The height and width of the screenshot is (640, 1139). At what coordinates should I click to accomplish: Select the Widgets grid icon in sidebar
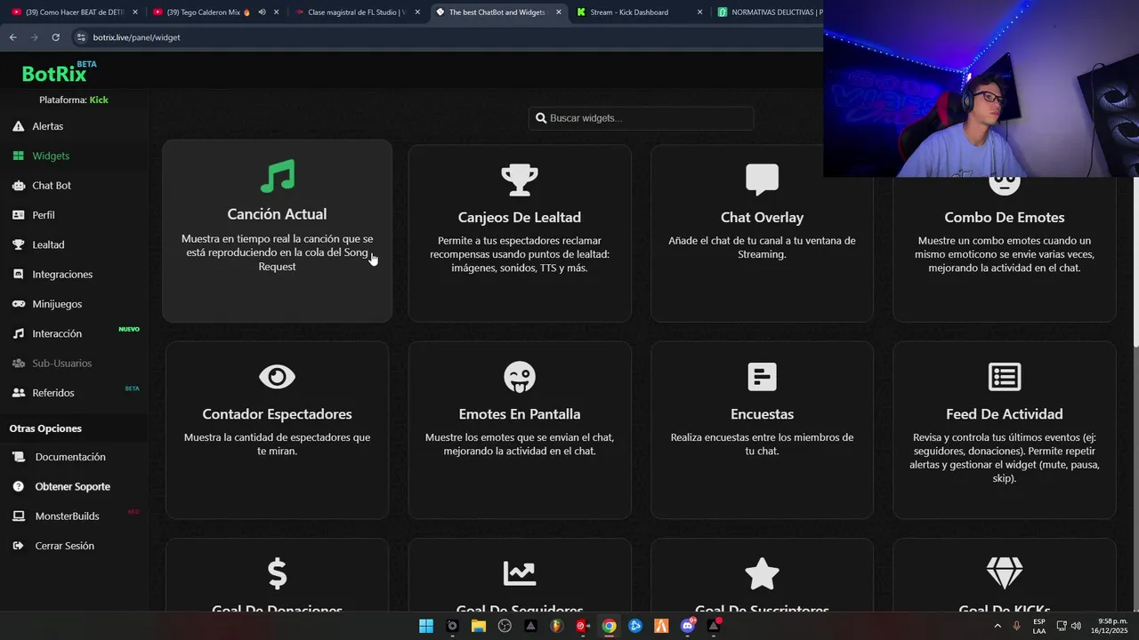pos(18,156)
